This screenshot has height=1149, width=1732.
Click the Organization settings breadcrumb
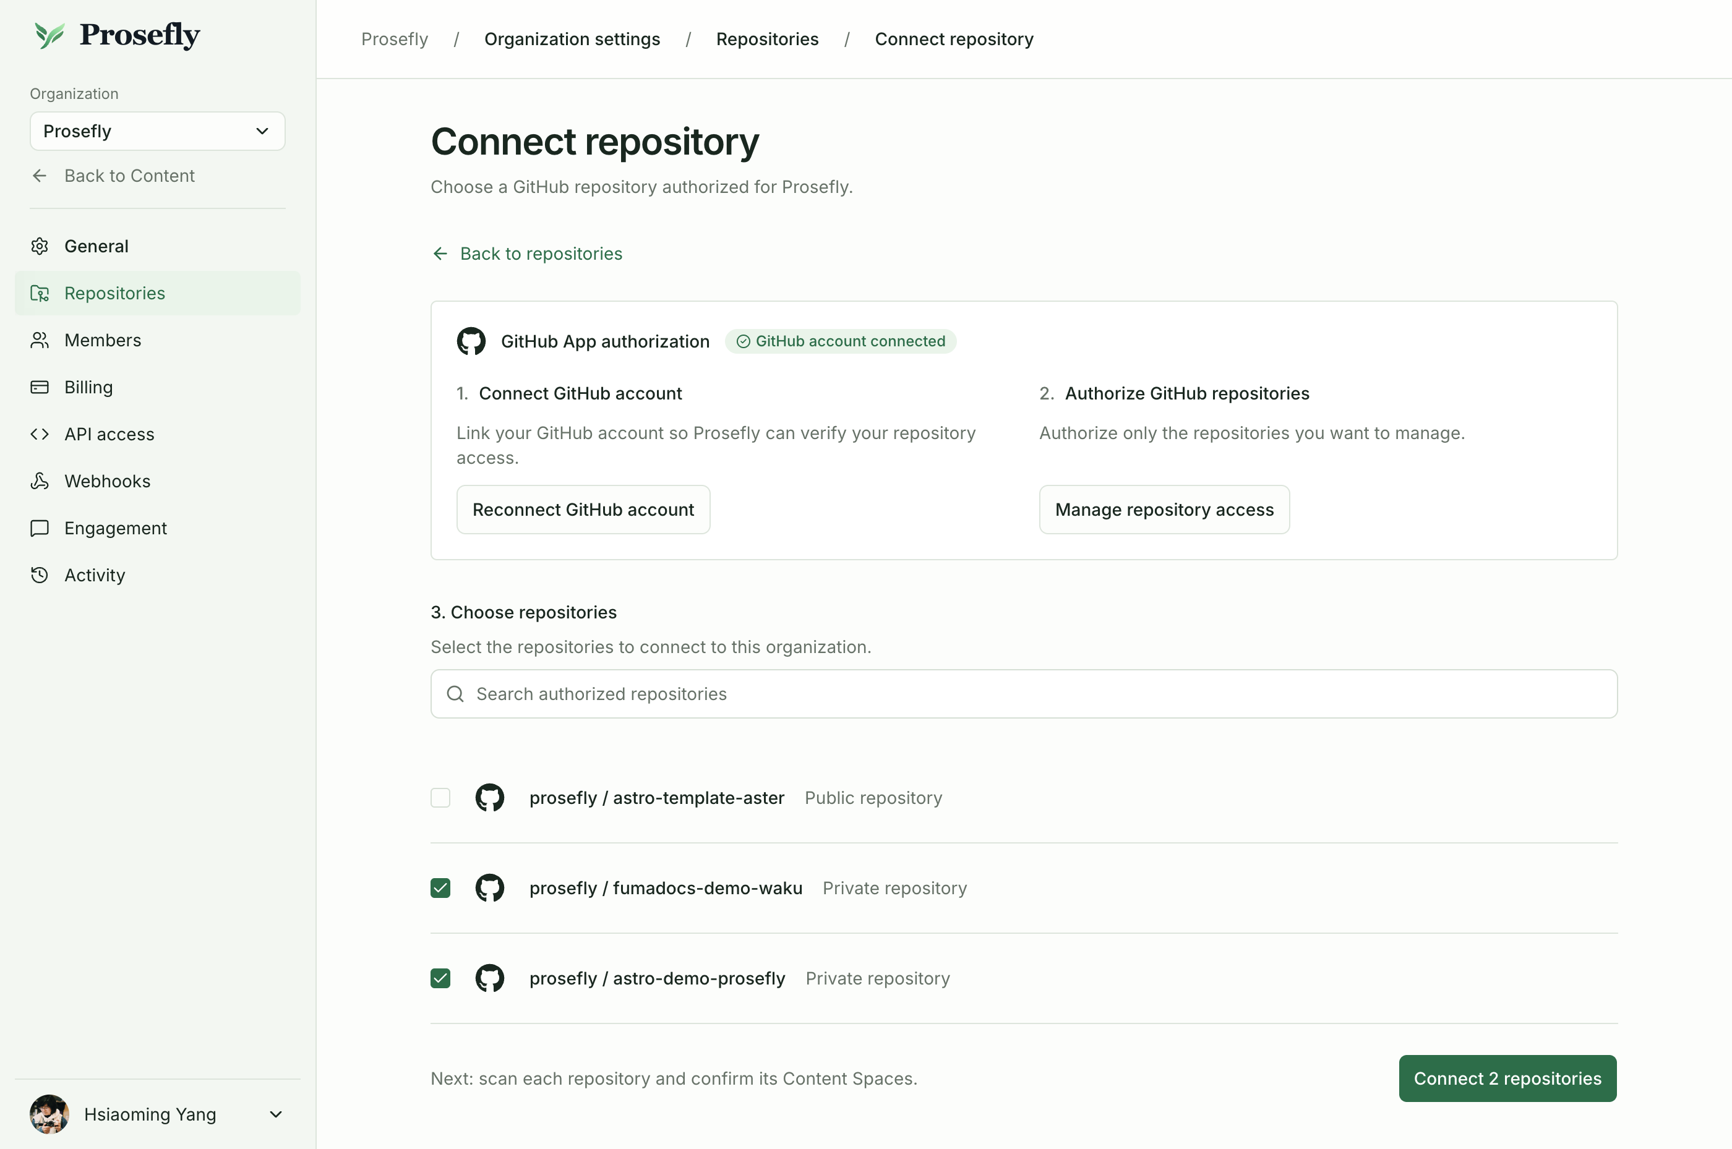572,39
